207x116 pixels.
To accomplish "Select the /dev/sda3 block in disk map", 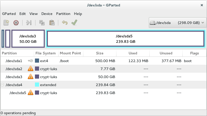I will pyautogui.click(x=28, y=39).
